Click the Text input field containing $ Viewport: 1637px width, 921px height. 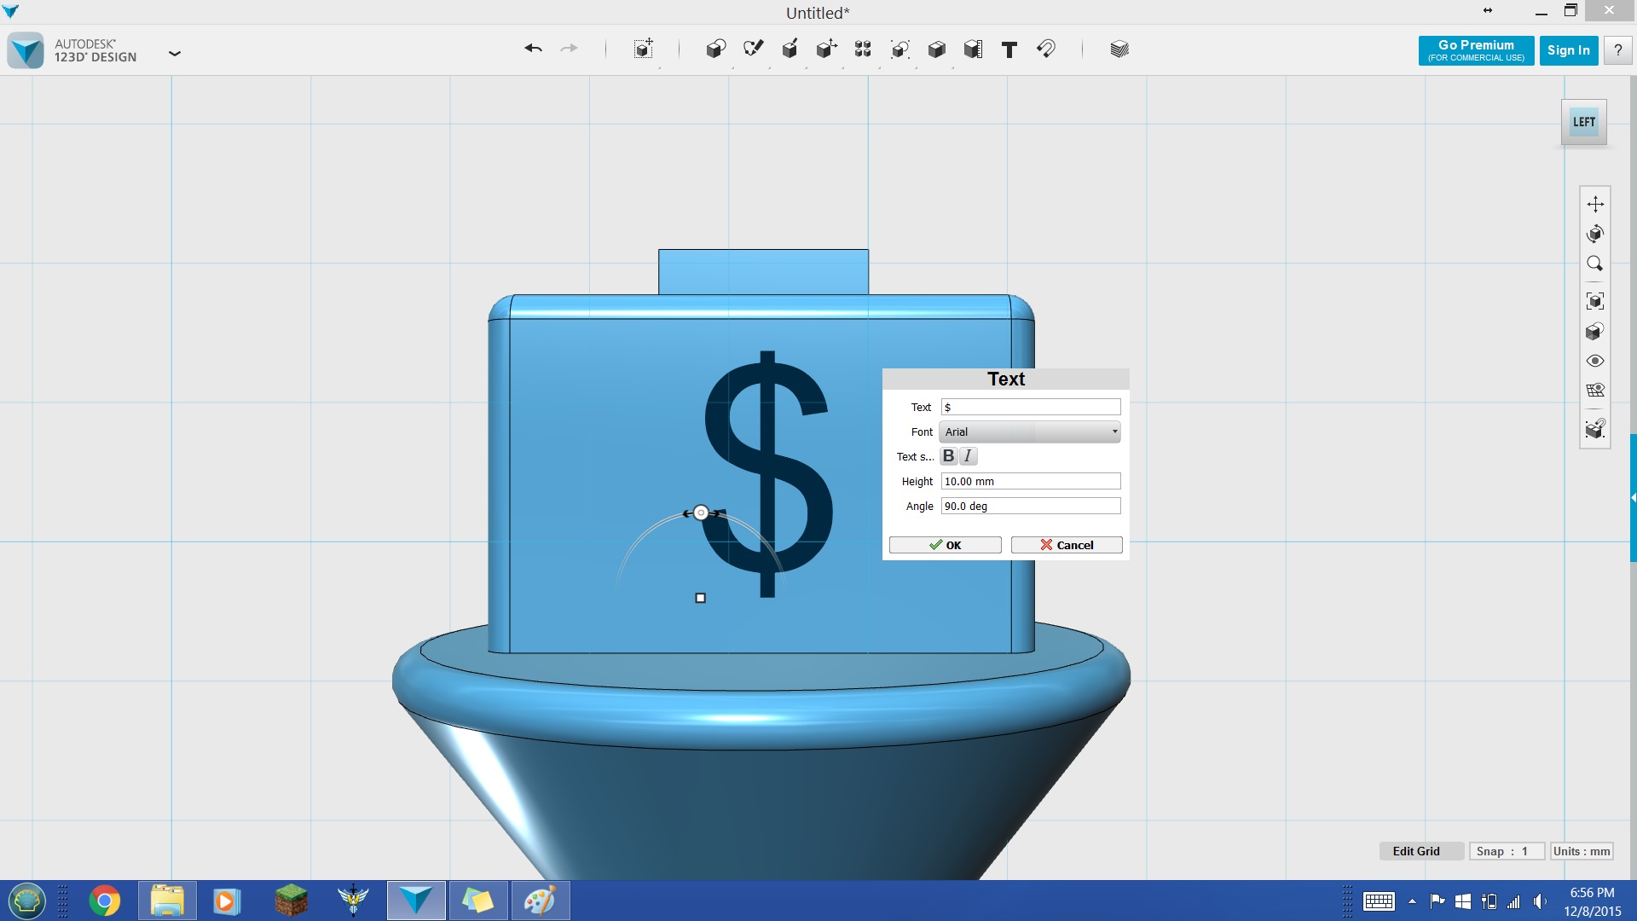coord(1031,408)
